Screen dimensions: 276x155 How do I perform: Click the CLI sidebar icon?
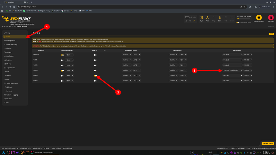coord(5,103)
